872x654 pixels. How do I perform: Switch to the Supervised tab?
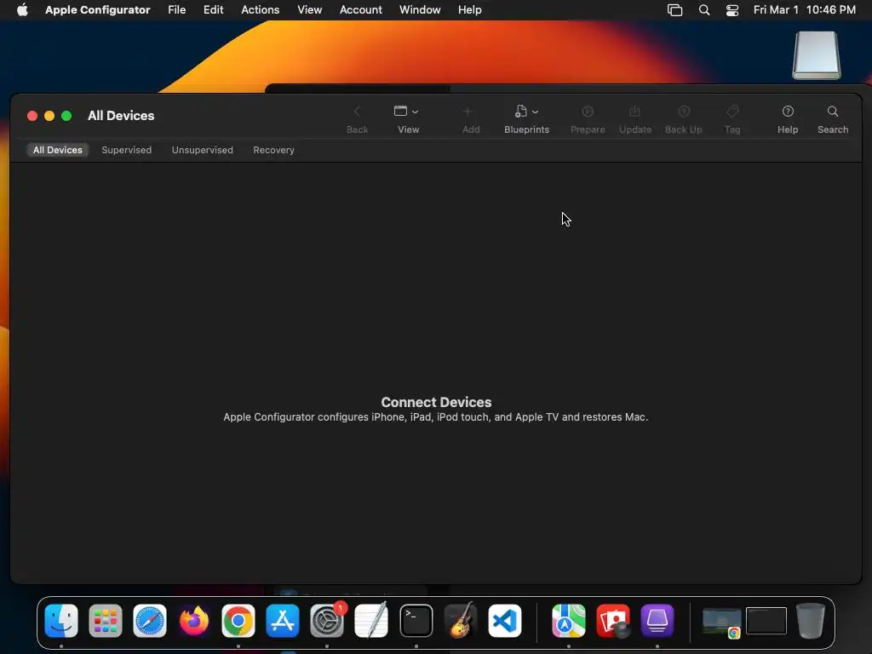click(127, 150)
